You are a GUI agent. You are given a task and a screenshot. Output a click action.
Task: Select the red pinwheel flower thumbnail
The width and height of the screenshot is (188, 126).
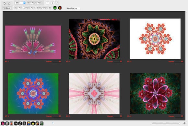click(x=155, y=94)
